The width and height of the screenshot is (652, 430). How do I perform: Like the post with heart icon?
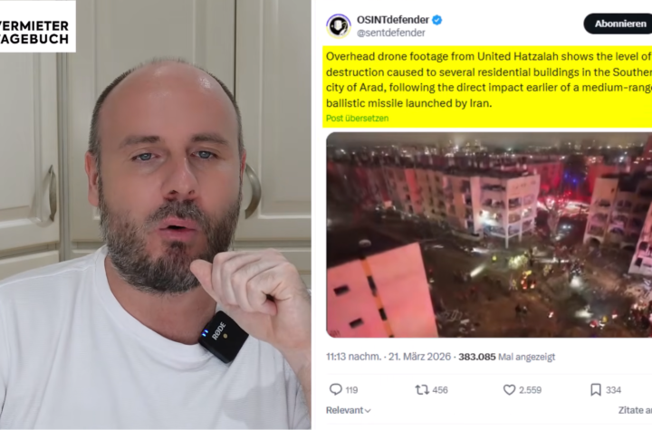tap(509, 389)
